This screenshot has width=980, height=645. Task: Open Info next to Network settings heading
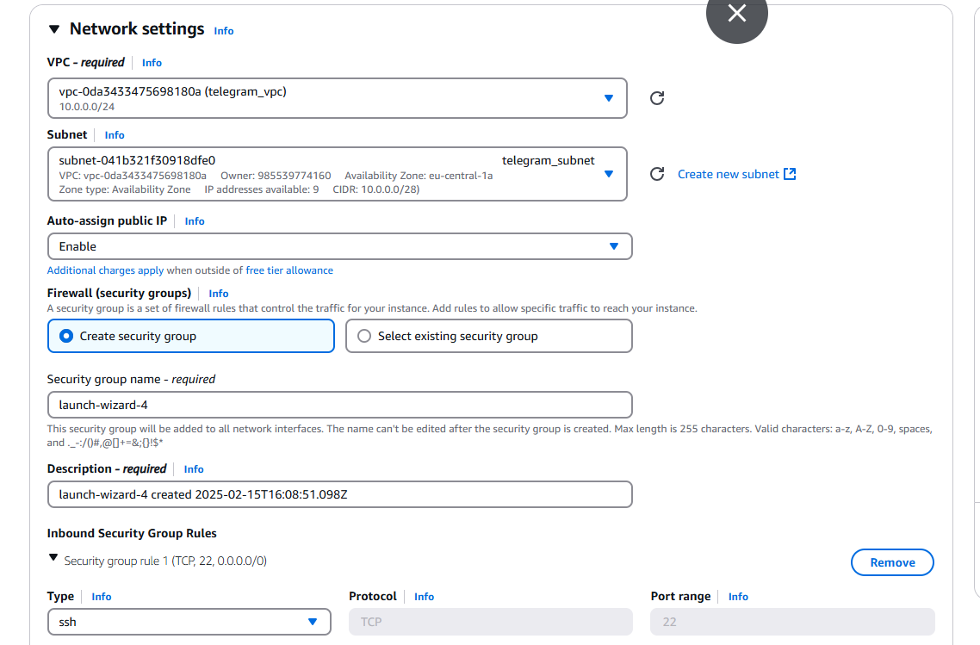tap(224, 31)
